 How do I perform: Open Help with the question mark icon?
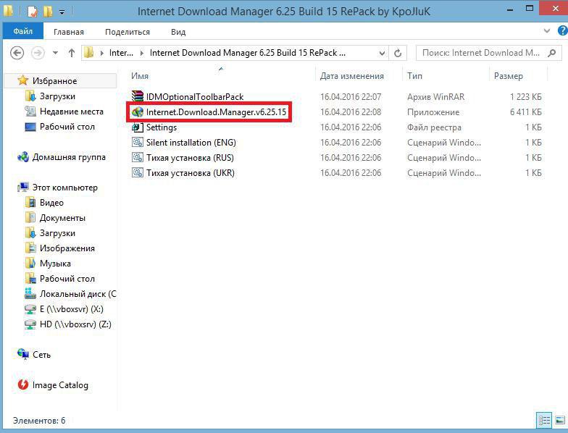coord(562,31)
